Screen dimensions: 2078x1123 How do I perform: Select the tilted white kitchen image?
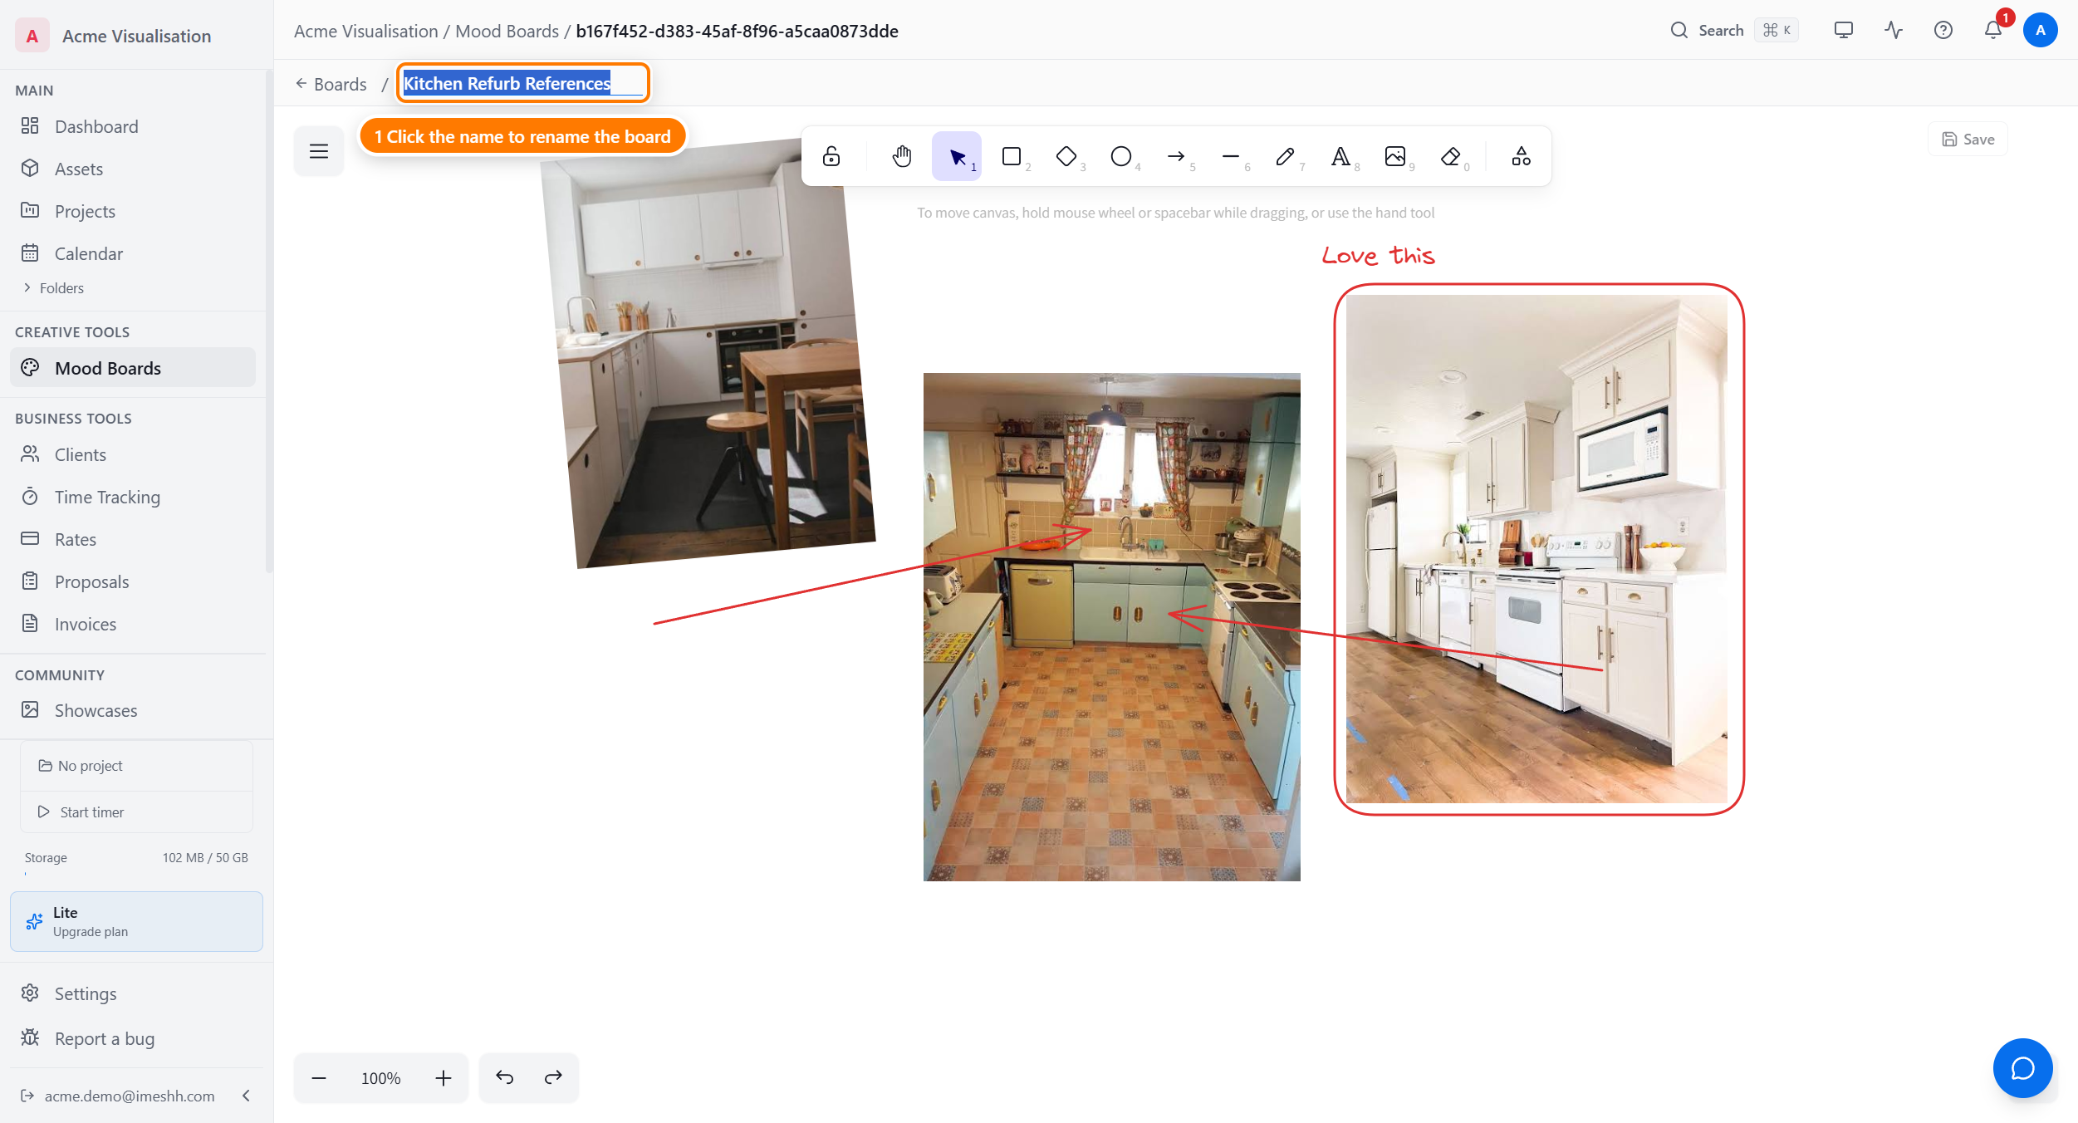point(708,353)
